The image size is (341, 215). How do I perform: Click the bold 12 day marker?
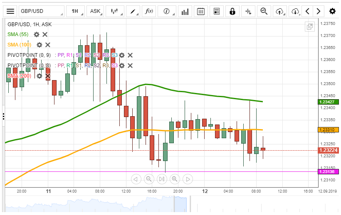coord(205,191)
